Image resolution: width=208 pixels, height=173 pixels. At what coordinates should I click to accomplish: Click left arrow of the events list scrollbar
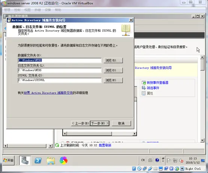click(x=65, y=134)
